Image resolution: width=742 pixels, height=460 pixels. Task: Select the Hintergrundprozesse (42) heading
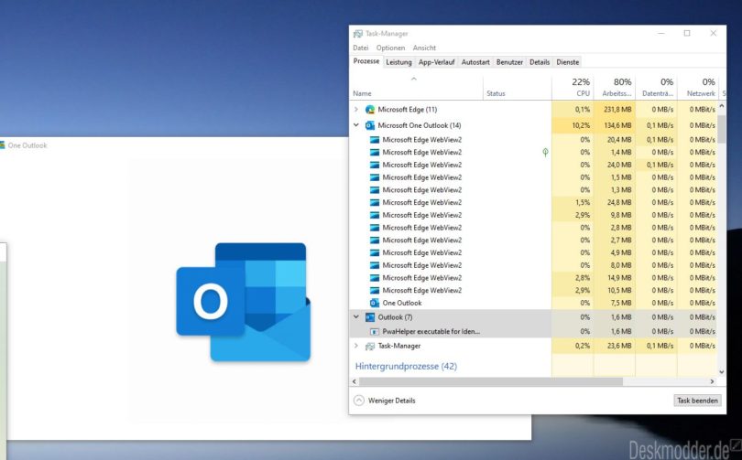[x=406, y=367]
